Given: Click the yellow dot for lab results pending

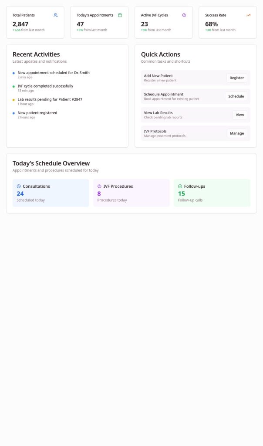Looking at the screenshot, I should 13,100.
